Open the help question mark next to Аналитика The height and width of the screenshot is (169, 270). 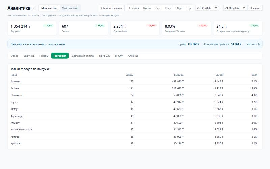coord(34,8)
